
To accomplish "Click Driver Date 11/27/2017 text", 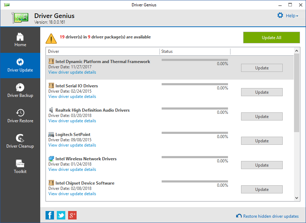I will [x=70, y=67].
